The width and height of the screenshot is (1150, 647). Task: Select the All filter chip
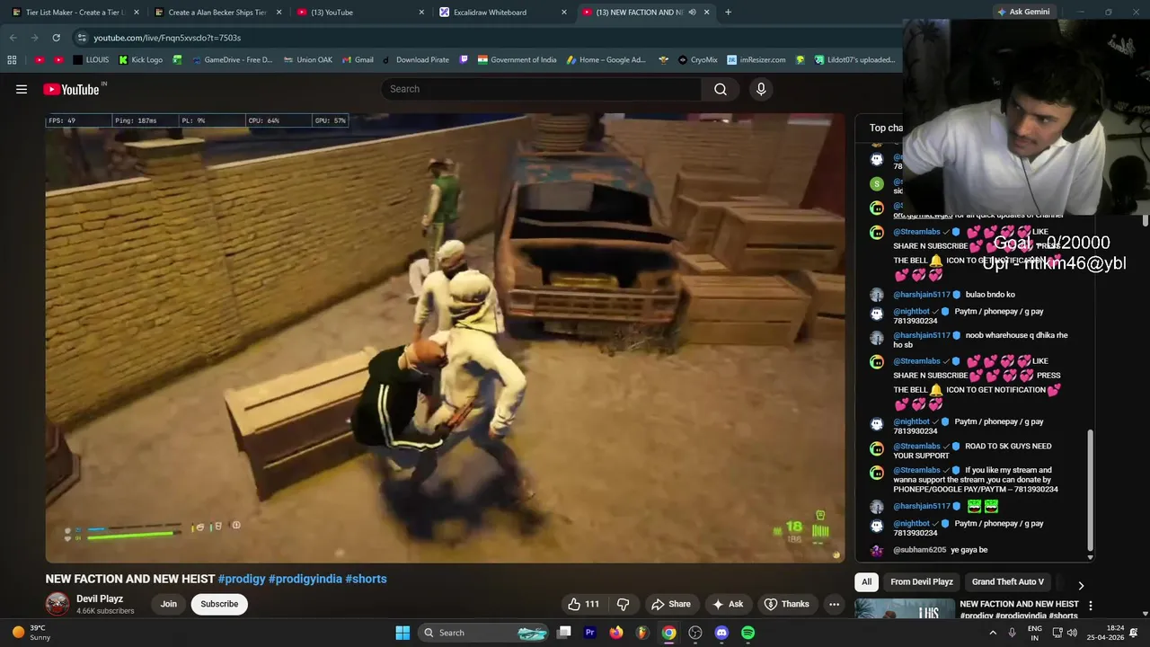click(x=866, y=582)
